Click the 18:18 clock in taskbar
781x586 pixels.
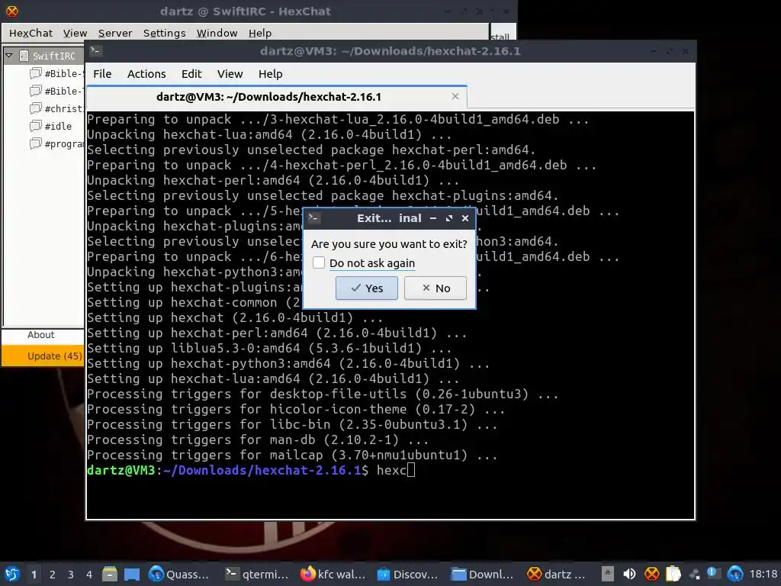763,574
